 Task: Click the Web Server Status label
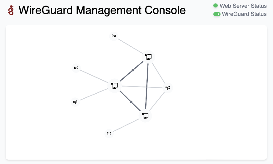pos(243,6)
